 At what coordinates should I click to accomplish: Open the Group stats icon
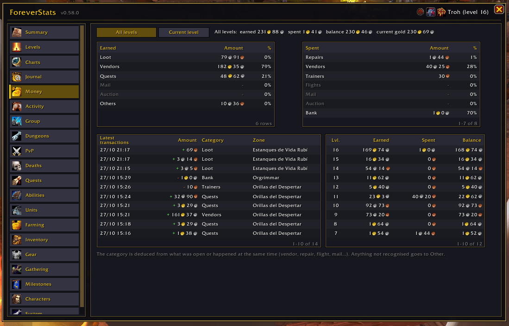(x=17, y=121)
